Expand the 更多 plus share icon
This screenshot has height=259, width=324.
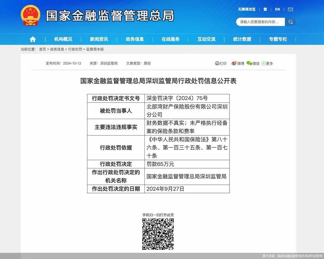(x=264, y=64)
